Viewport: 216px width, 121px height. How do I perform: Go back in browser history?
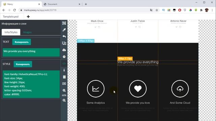point(4,10)
